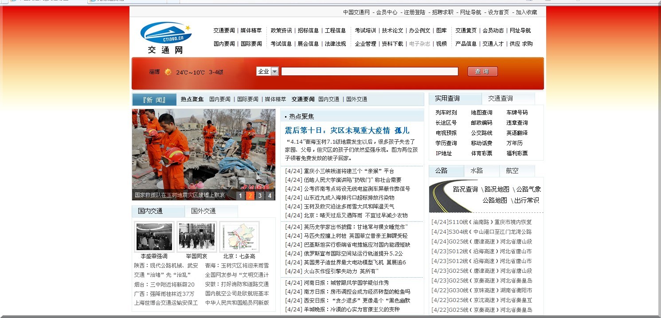This screenshot has width=661, height=318.
Task: Click the 举国同哀 news thumbnail
Action: pos(196,236)
